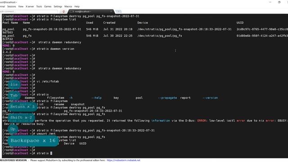Open the Settings menu

[58, 6]
